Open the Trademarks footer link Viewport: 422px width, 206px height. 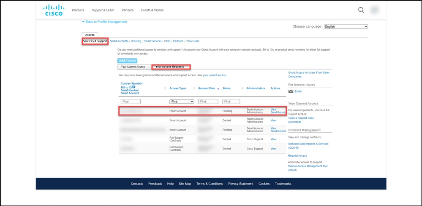tap(283, 184)
